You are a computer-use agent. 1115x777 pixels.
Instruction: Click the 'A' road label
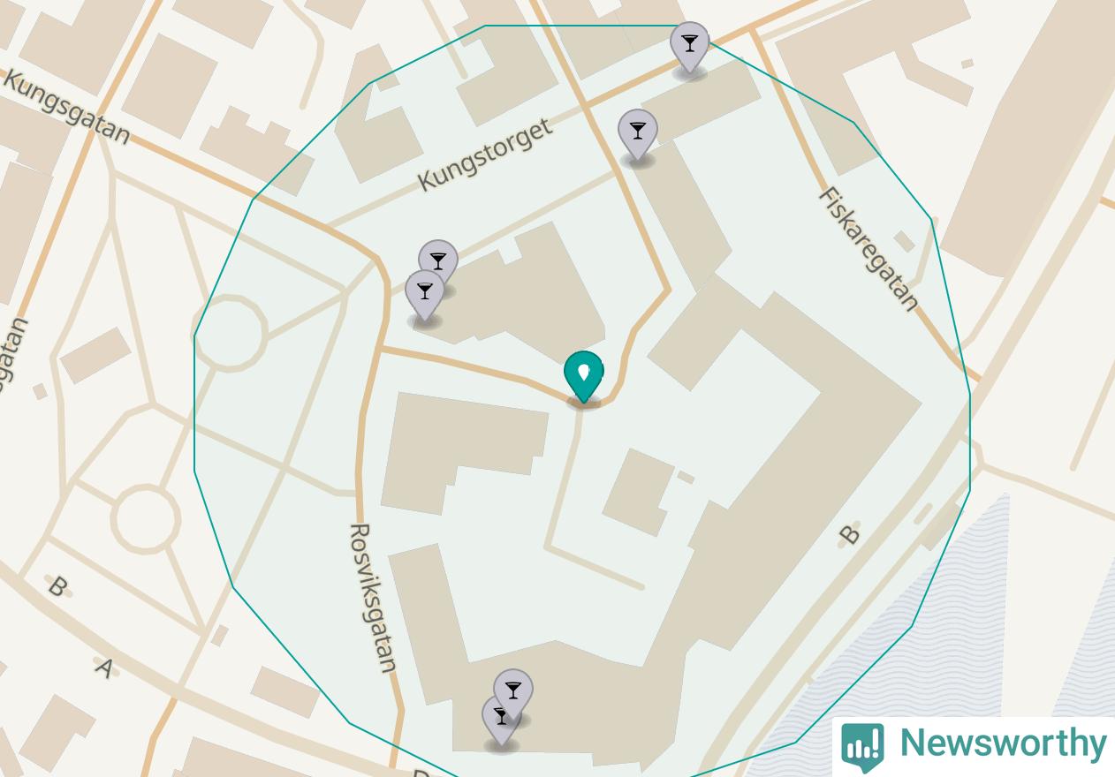pyautogui.click(x=104, y=667)
